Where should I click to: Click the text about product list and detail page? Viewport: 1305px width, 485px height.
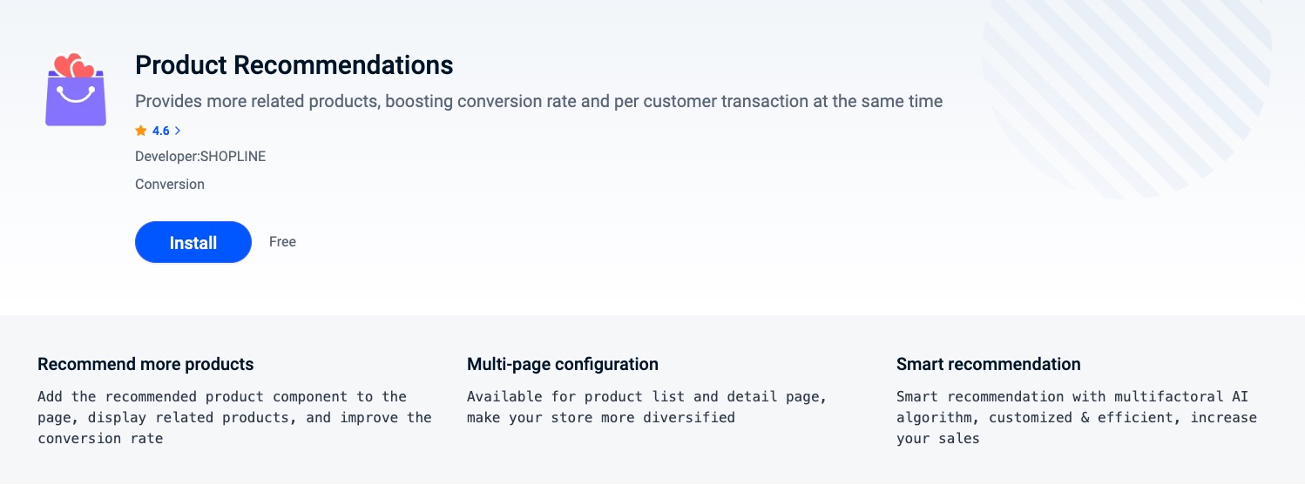point(646,407)
